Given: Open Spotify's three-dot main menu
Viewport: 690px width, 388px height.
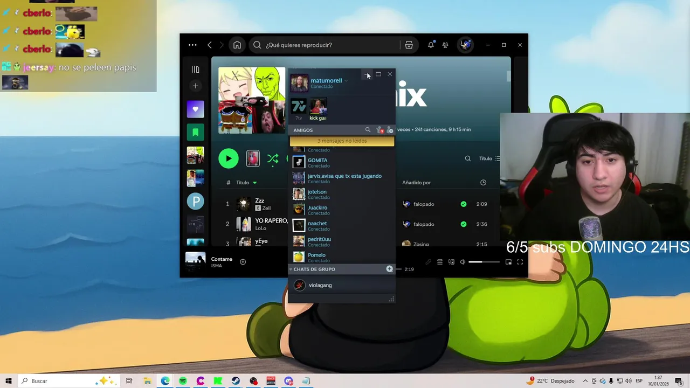Looking at the screenshot, I should pos(192,45).
